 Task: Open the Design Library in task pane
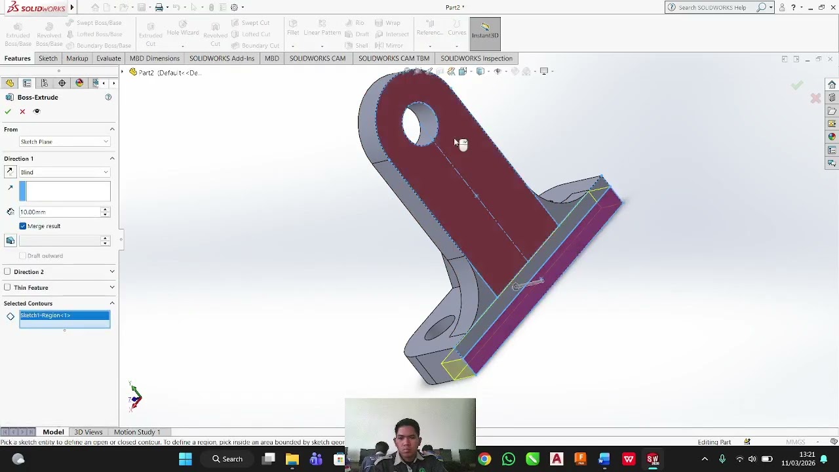pyautogui.click(x=832, y=98)
